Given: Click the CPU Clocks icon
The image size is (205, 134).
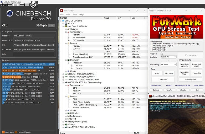Looking at the screenshot, I should tap(69, 71).
